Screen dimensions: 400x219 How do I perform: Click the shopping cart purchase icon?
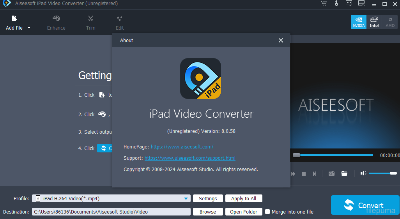click(x=324, y=4)
